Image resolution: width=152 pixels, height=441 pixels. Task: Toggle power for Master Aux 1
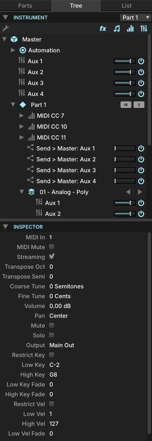(141, 61)
